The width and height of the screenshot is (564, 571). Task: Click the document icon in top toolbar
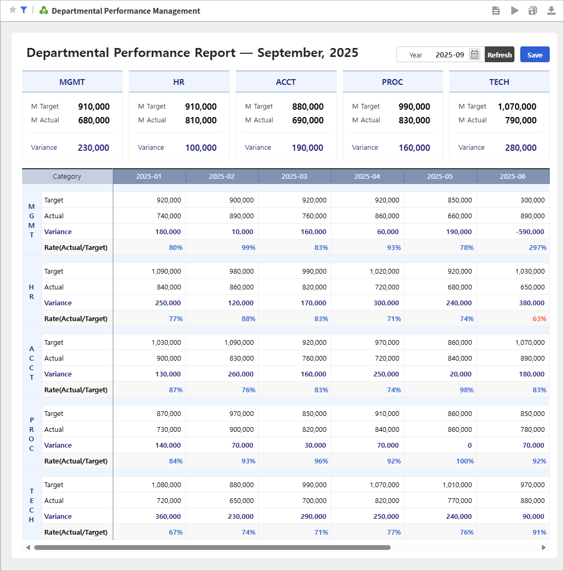pyautogui.click(x=495, y=11)
